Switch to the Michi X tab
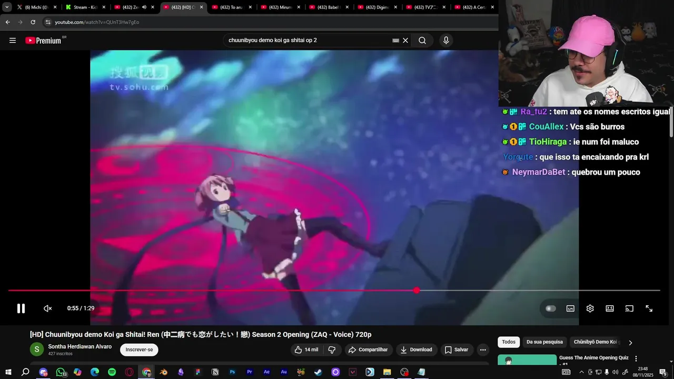This screenshot has height=379, width=674. (x=36, y=7)
